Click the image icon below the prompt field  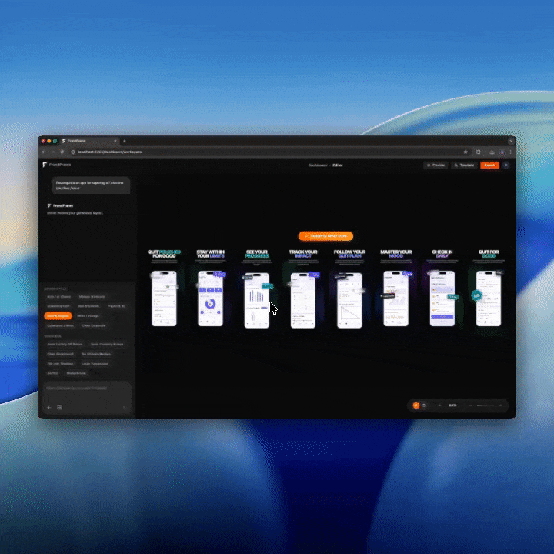59,407
